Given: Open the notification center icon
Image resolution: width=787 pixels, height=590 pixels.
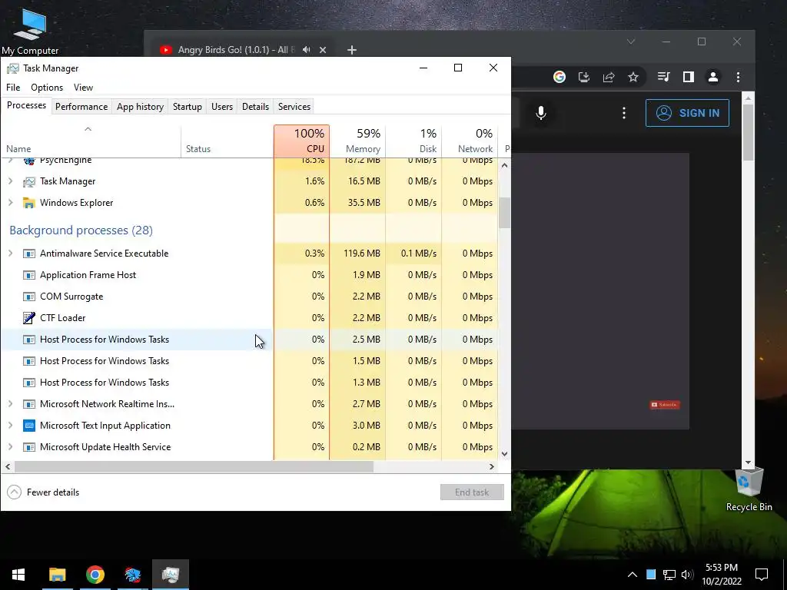Looking at the screenshot, I should tap(762, 575).
